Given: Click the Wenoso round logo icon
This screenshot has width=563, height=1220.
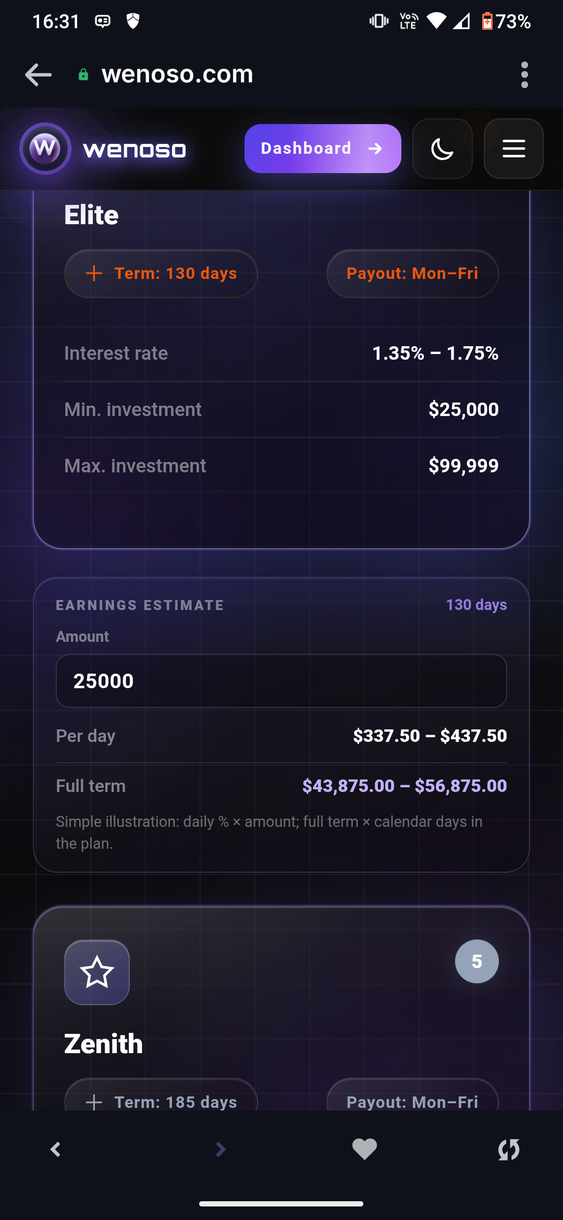Looking at the screenshot, I should point(45,149).
